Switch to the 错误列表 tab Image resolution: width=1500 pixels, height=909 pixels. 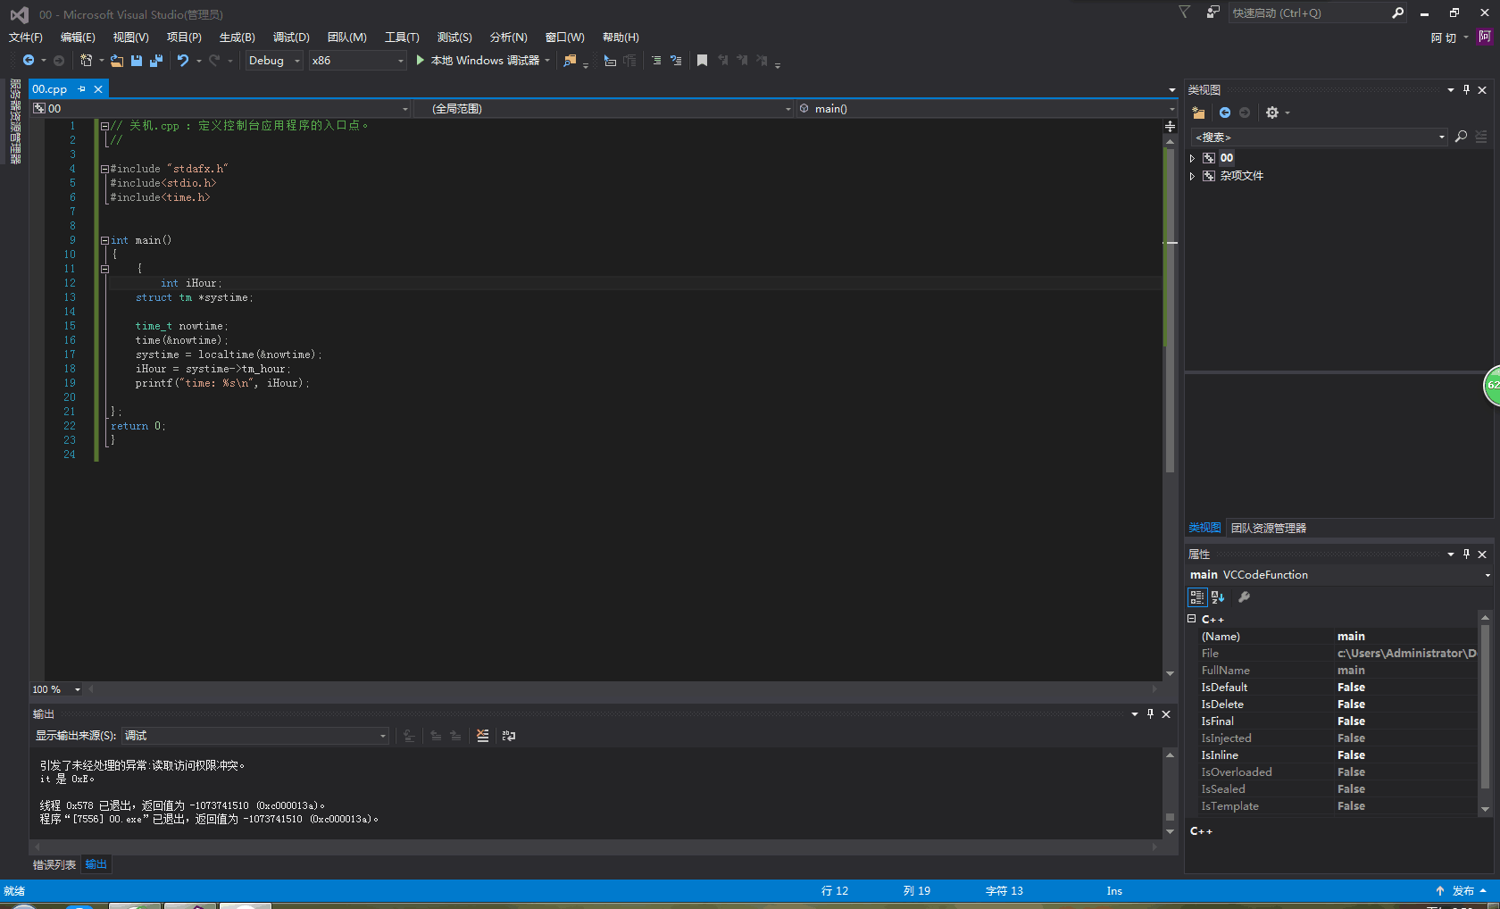click(x=54, y=864)
